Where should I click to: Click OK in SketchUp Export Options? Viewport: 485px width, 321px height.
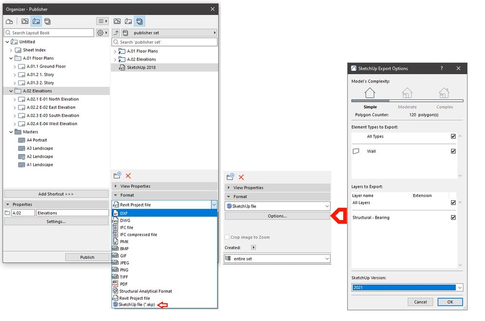point(450,302)
